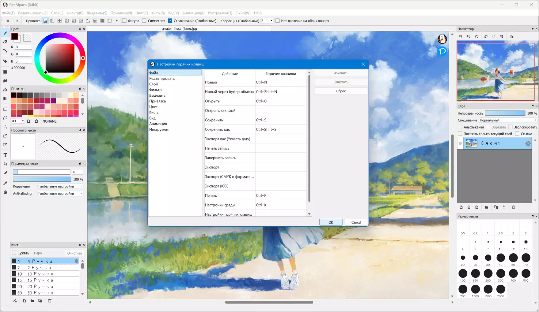Select the Text tool
This screenshot has width=539, height=312.
click(5, 155)
